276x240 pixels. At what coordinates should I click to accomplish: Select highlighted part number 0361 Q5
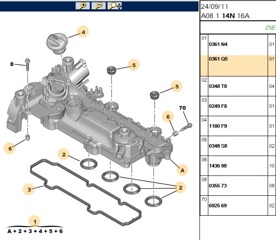218,59
